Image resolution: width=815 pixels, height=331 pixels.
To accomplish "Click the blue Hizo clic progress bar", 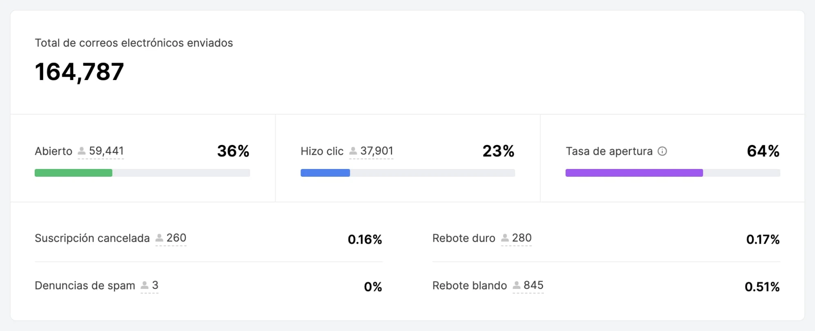I will point(325,173).
